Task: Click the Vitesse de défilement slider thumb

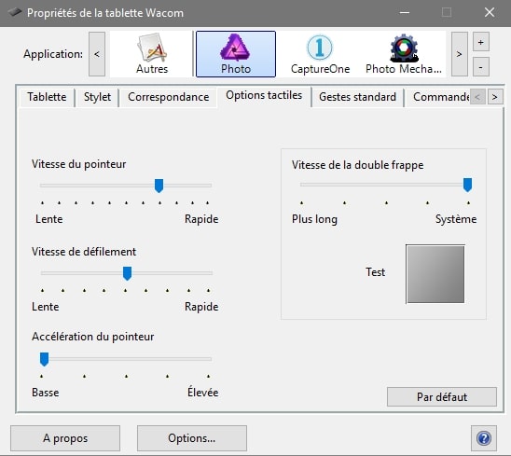Action: click(127, 273)
